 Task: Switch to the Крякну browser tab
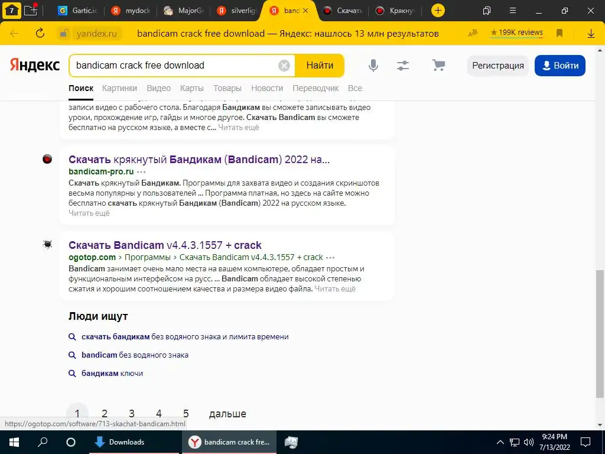395,11
